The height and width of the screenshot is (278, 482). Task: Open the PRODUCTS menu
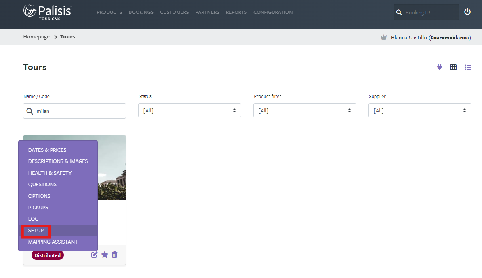tap(109, 12)
